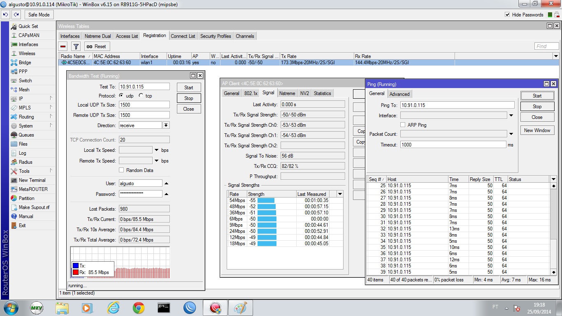This screenshot has width=562, height=316.
Task: Open New Terminal from the sidebar
Action: pos(32,180)
